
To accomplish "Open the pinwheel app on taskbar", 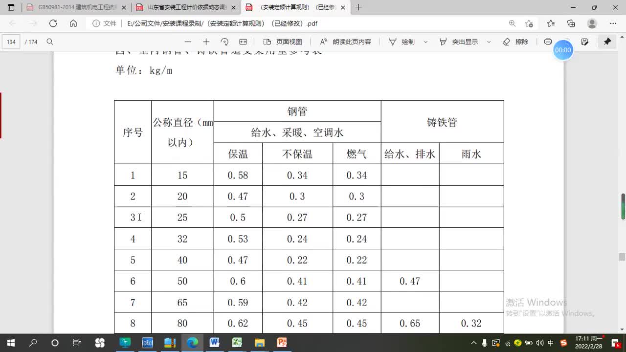I will (100, 343).
